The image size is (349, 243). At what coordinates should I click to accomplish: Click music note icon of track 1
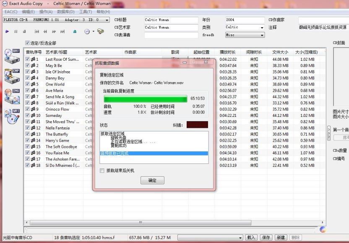(33, 59)
